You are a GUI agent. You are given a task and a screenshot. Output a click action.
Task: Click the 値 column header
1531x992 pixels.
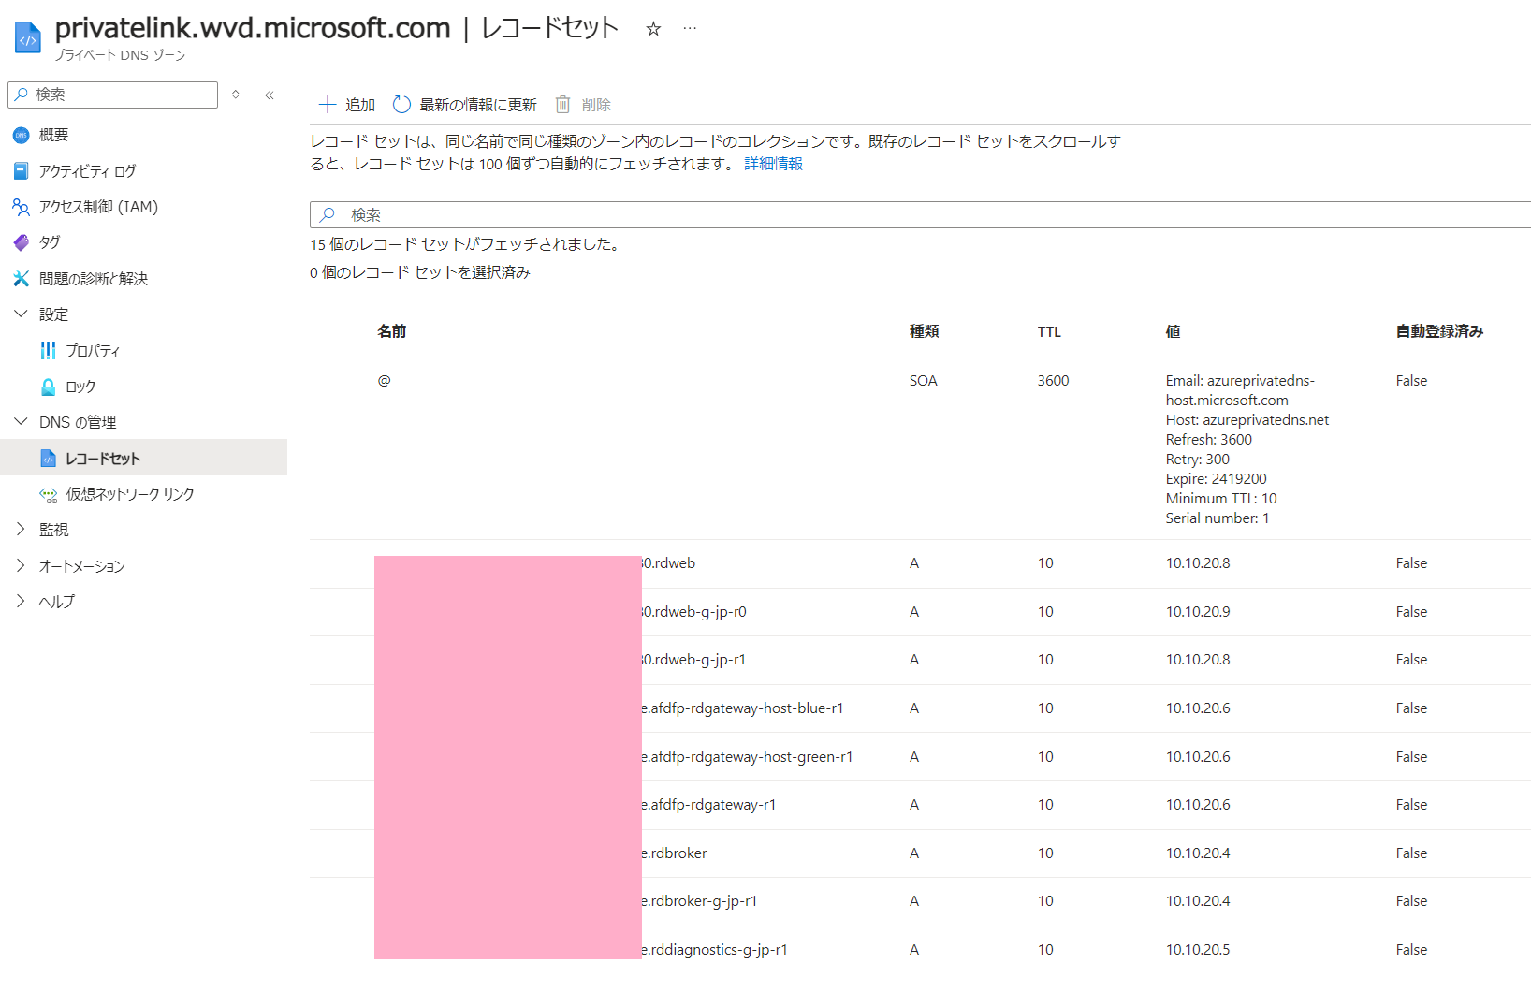[1173, 331]
